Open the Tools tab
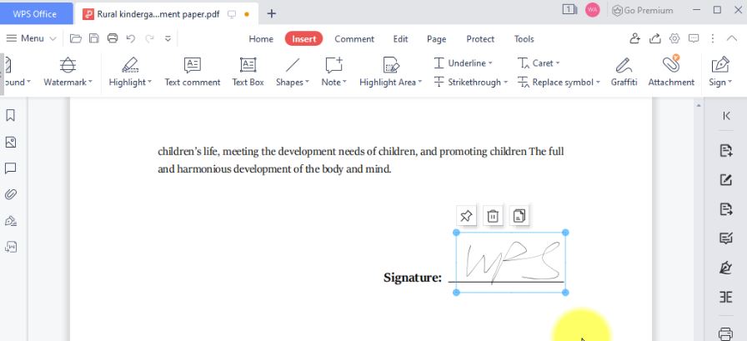The image size is (747, 341). (524, 39)
